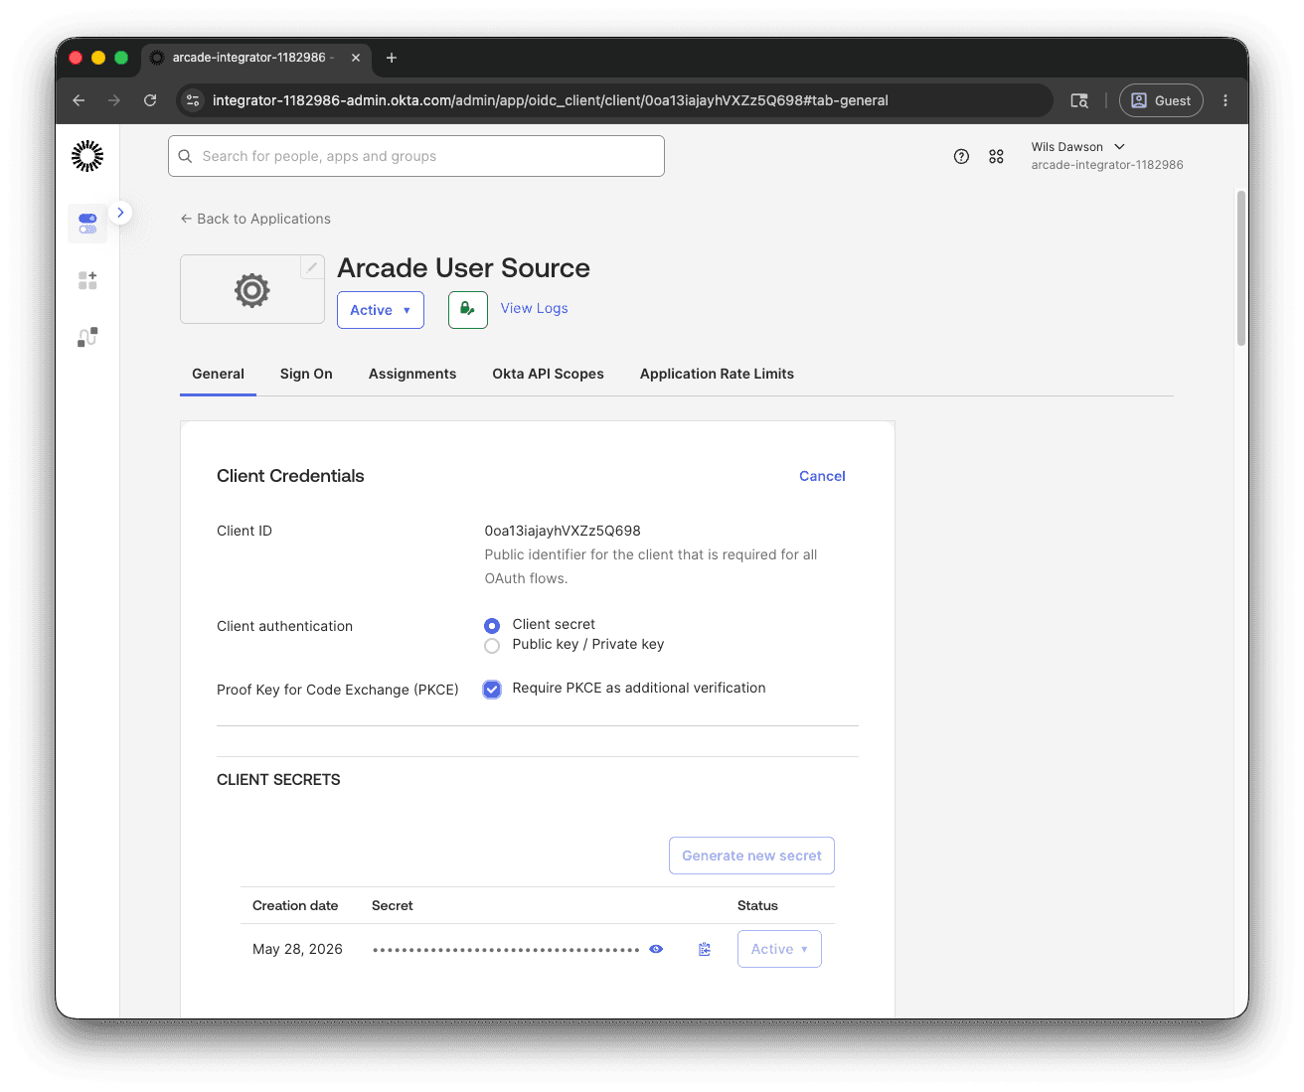Open the secret's Active status dropdown
This screenshot has height=1092, width=1304.
[x=779, y=949]
